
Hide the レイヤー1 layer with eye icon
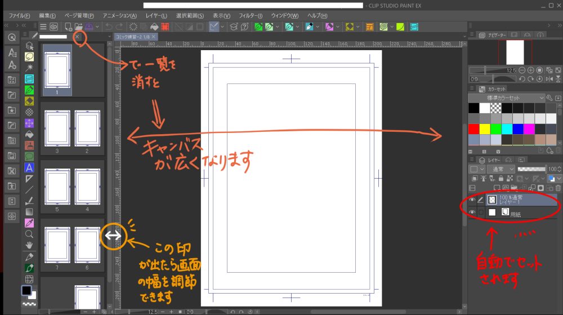click(472, 199)
